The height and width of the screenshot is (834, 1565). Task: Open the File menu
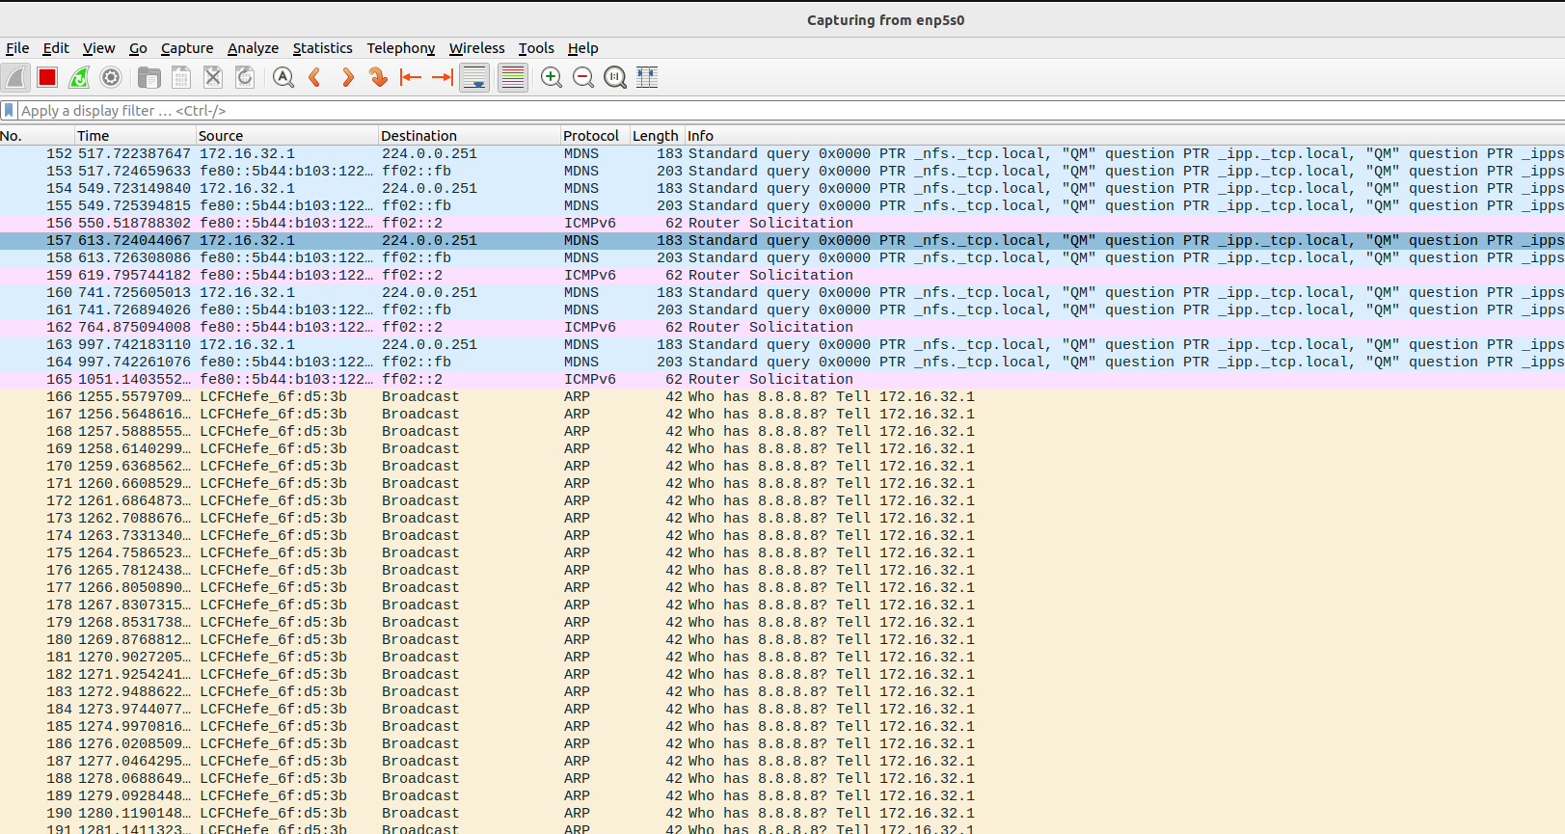17,48
